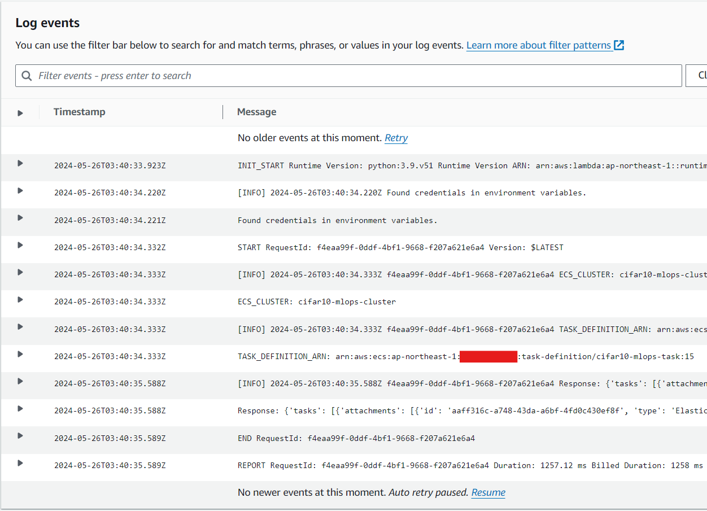
Task: Click the magnifier icon in filter bar
Action: (x=27, y=76)
